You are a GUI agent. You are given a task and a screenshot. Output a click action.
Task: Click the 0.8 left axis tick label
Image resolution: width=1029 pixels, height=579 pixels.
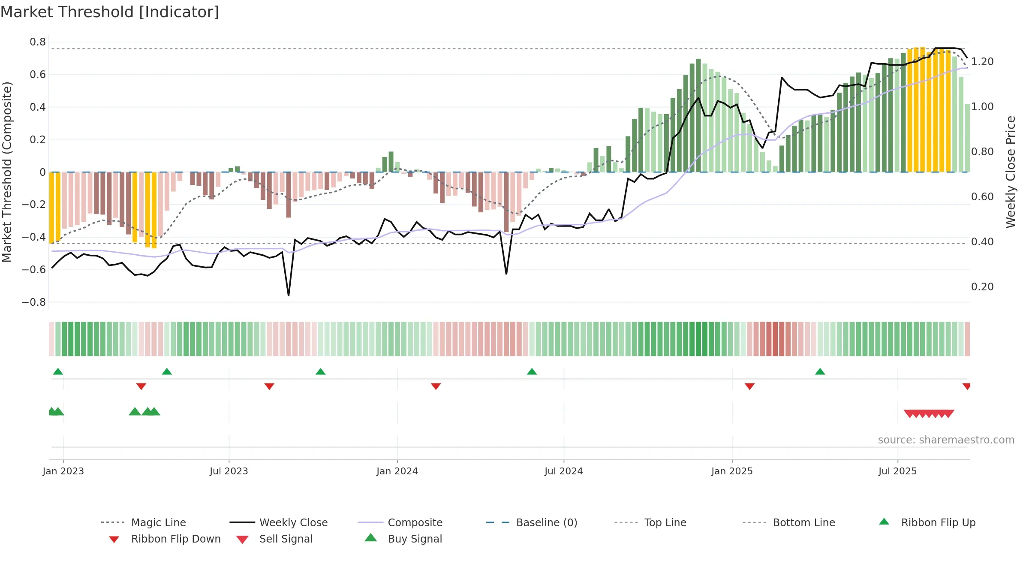point(38,42)
